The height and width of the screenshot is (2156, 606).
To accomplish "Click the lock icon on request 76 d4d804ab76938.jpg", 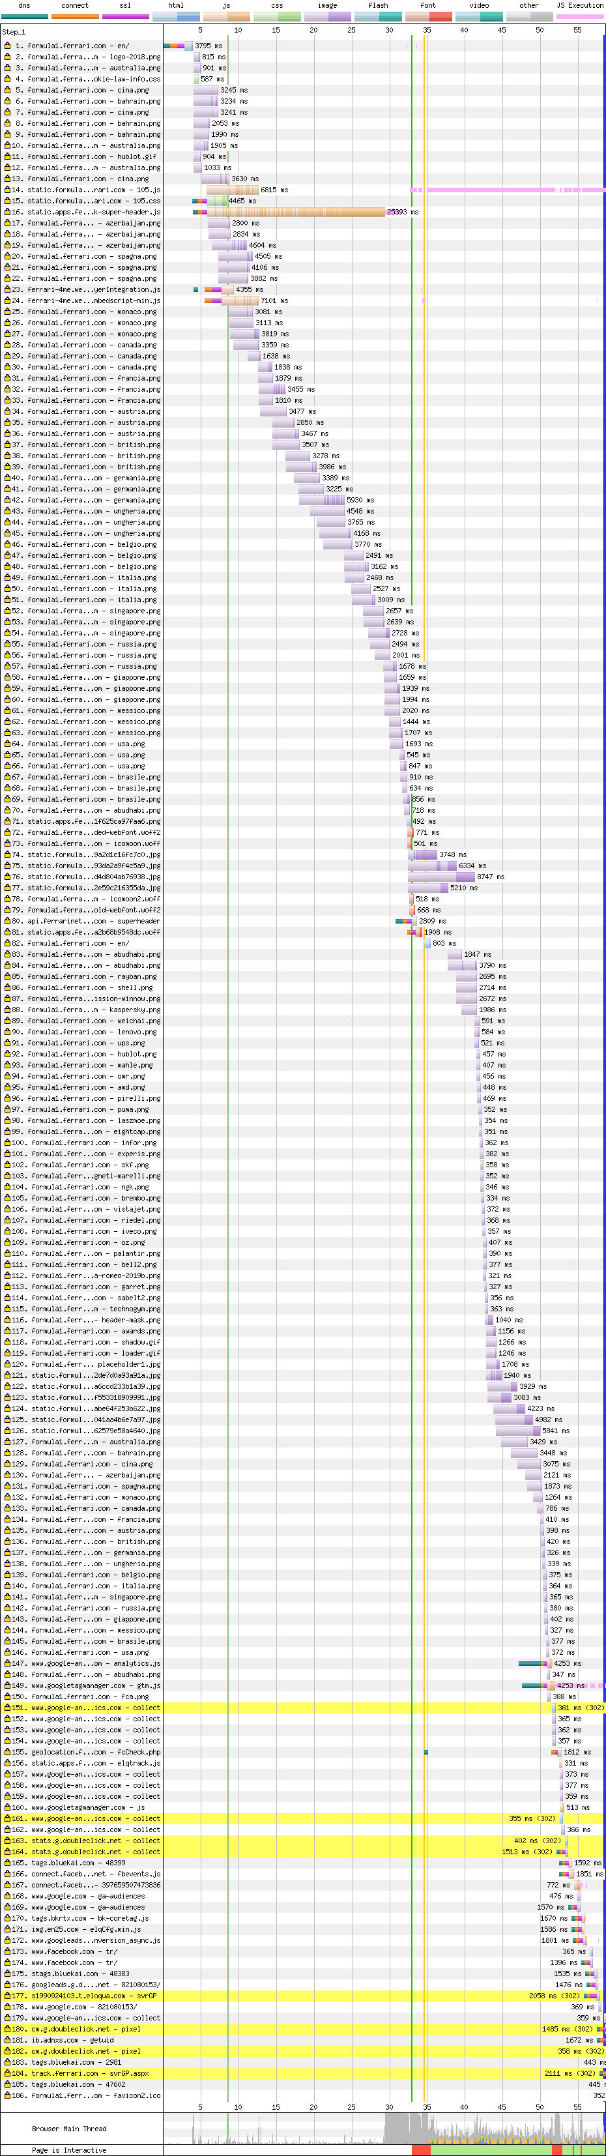I will point(8,877).
